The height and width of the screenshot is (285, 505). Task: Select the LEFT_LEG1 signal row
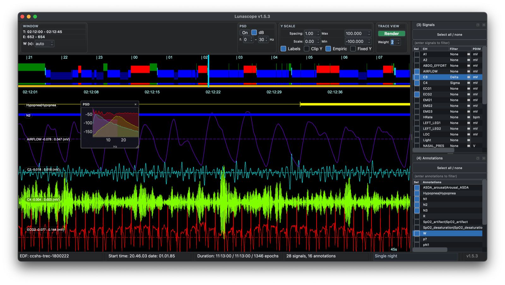pos(448,123)
